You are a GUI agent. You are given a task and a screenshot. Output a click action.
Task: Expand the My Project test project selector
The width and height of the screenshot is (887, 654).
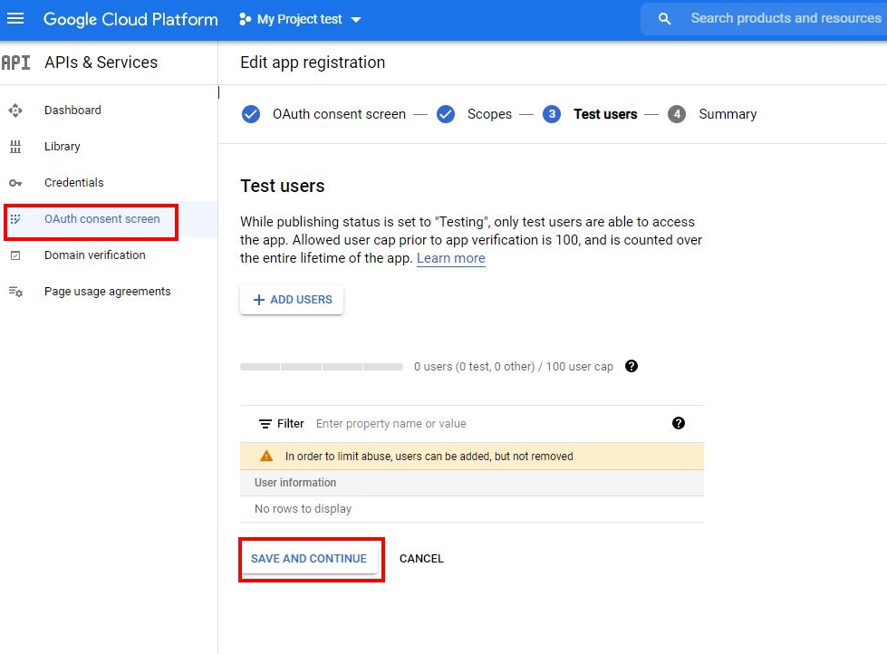click(x=300, y=17)
